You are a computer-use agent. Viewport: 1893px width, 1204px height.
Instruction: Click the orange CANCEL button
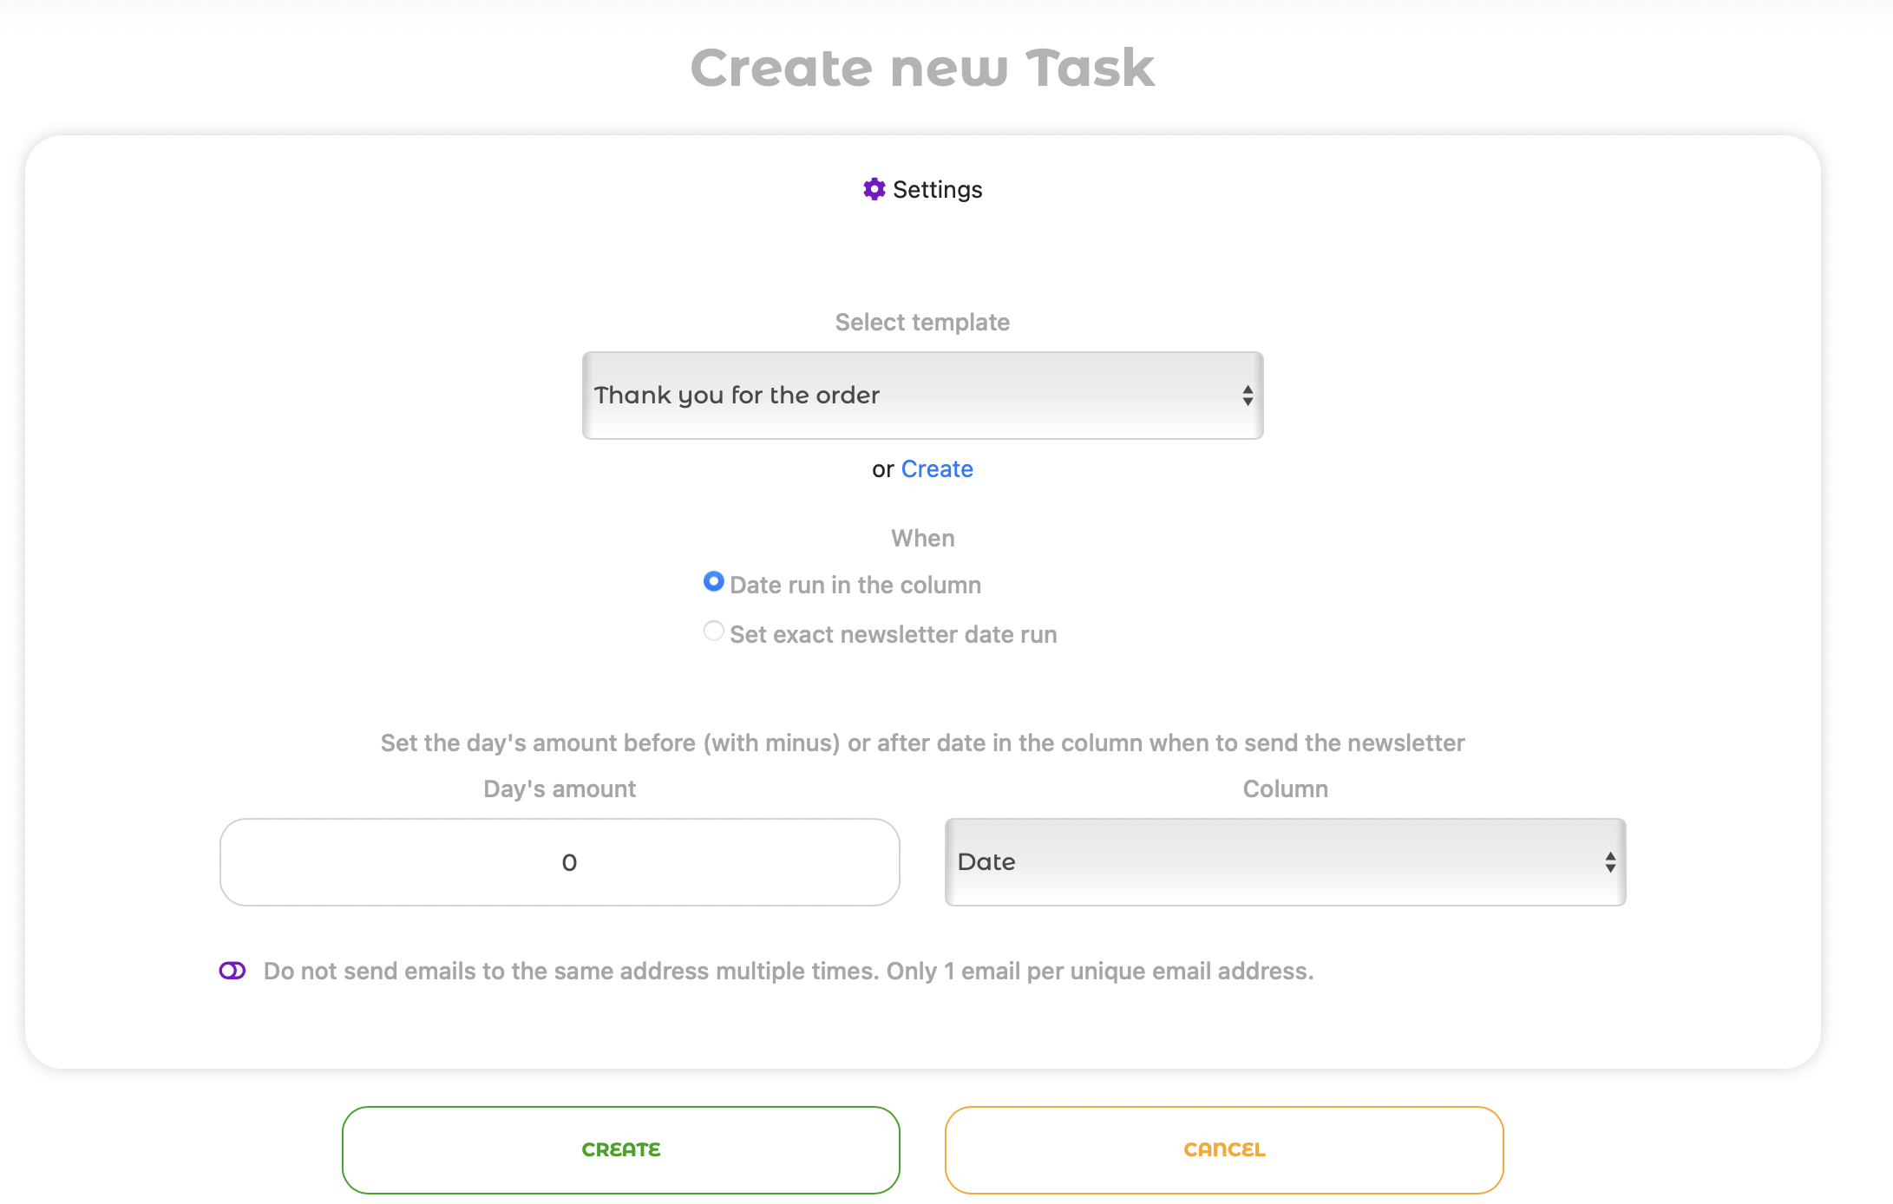1224,1150
